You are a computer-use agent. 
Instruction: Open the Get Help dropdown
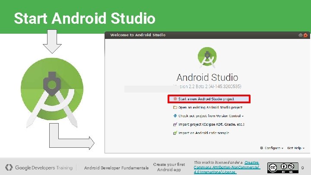[296, 148]
